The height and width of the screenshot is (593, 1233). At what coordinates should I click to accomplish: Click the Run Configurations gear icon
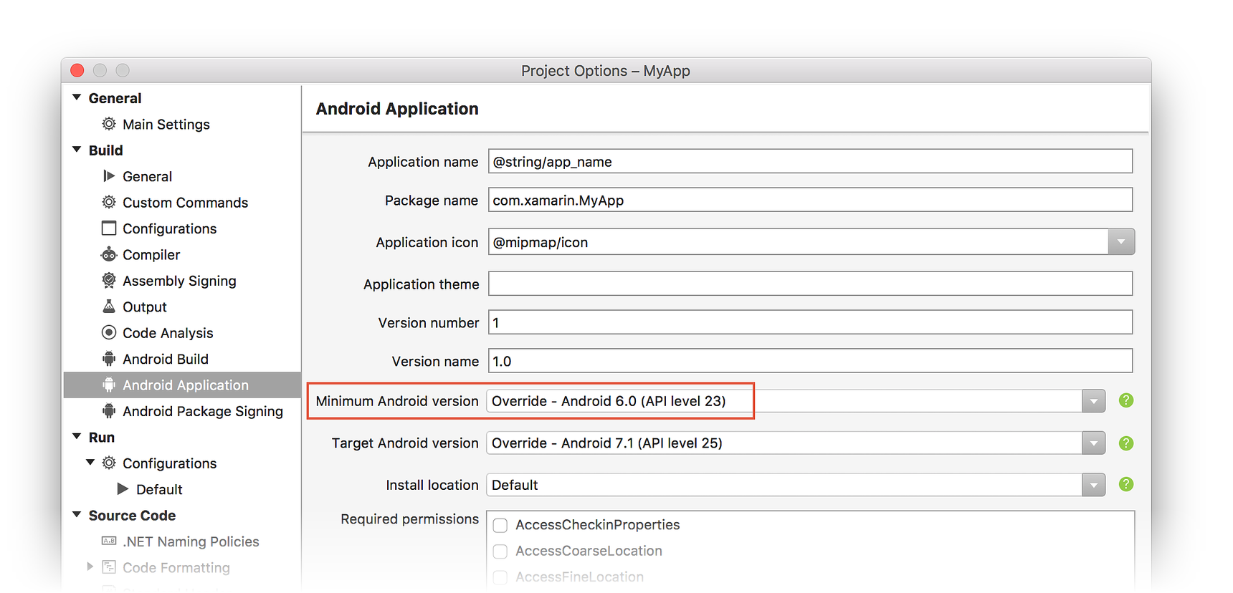109,463
